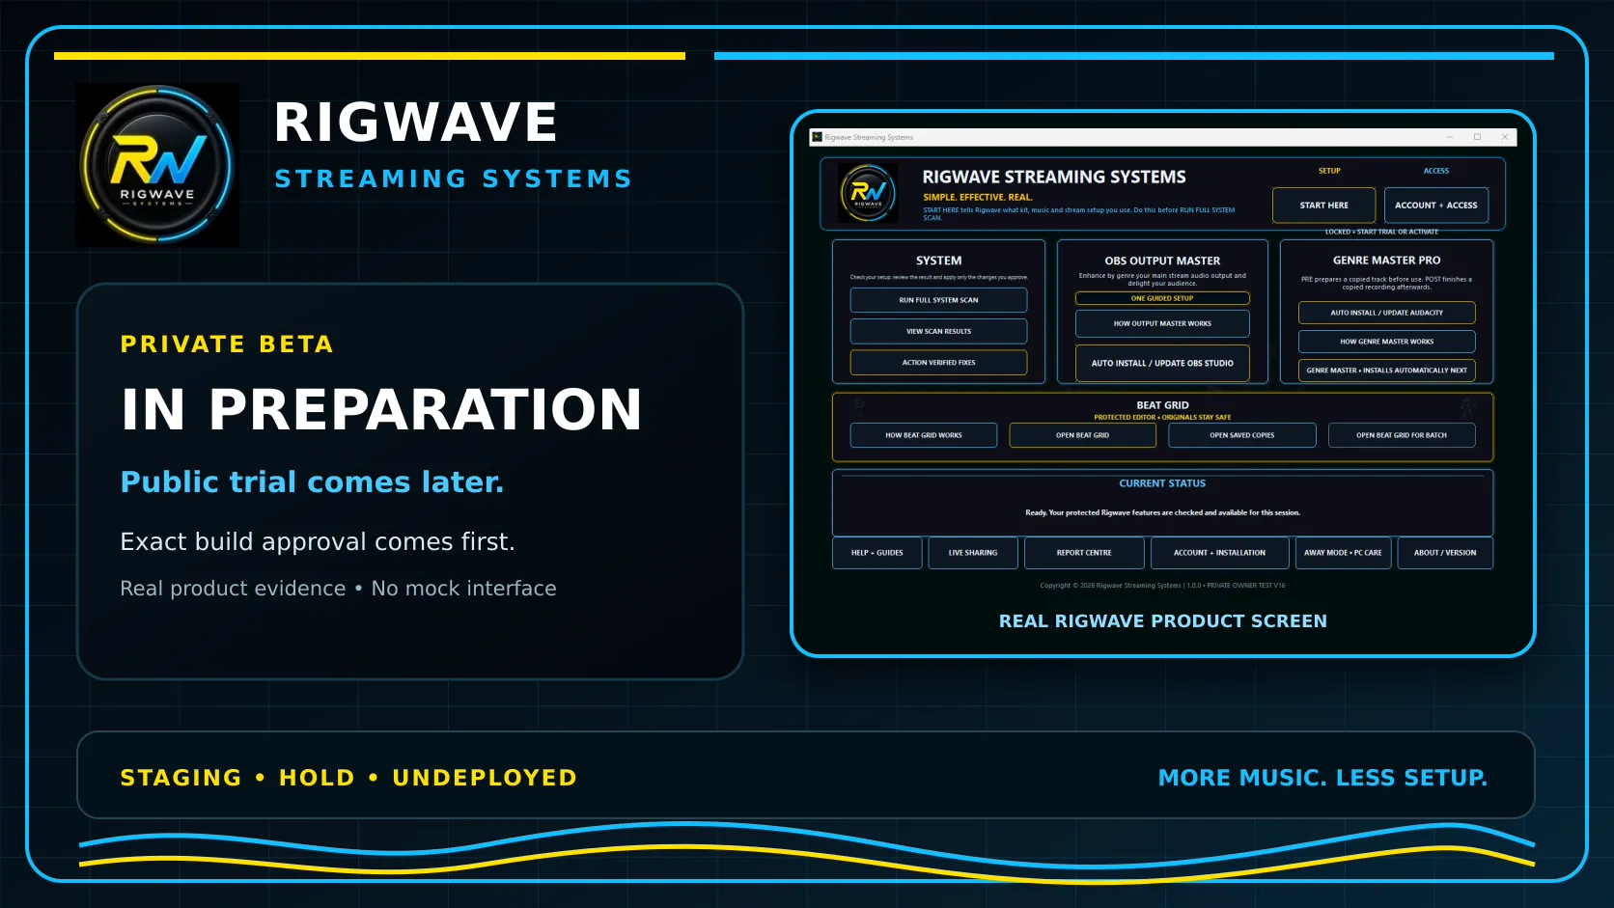Screen dimensions: 1614x908
Task: Open ABOUT / VERSION
Action: pos(1445,553)
